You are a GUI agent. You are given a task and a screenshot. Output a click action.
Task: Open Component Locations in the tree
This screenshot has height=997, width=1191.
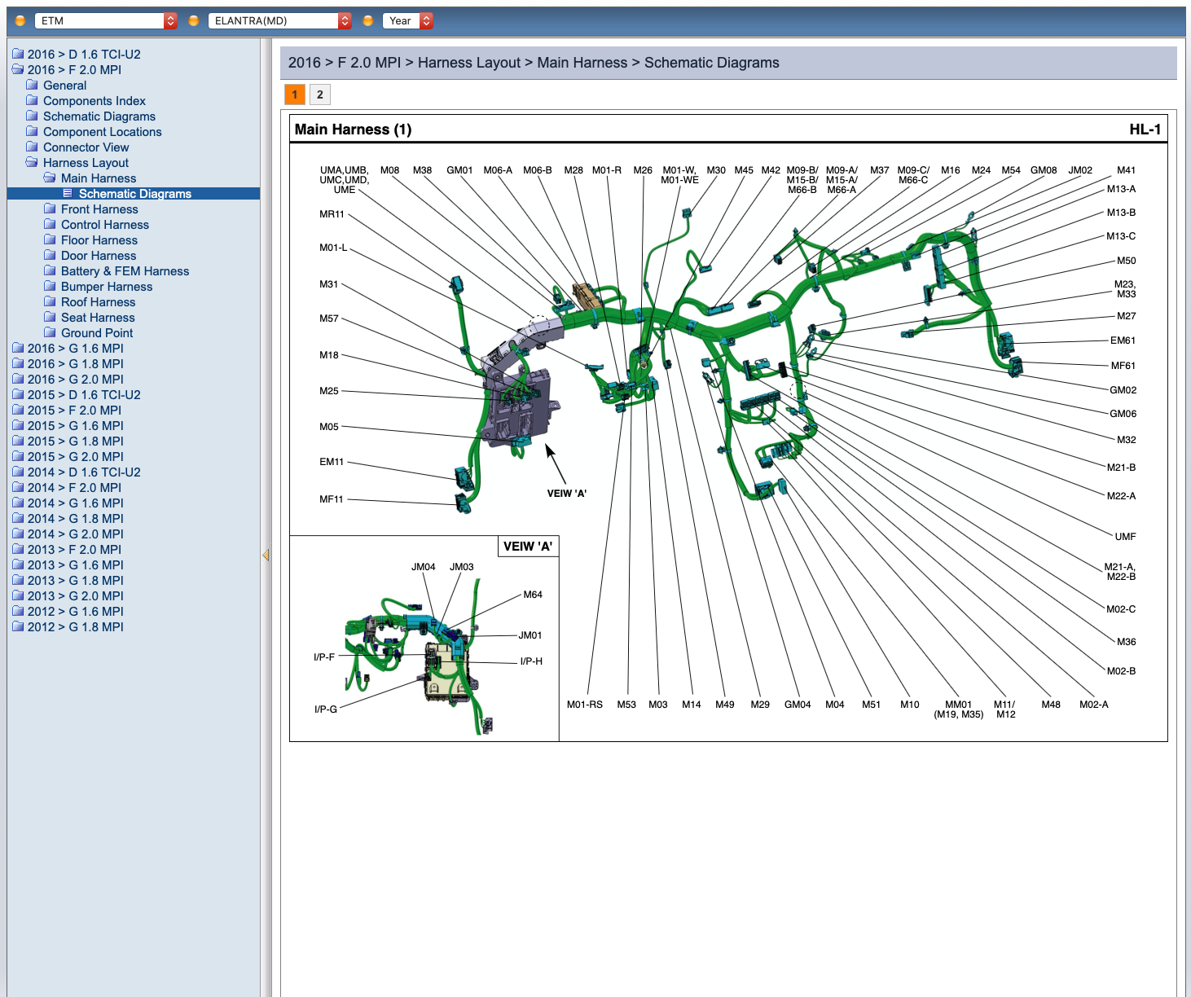coord(102,132)
